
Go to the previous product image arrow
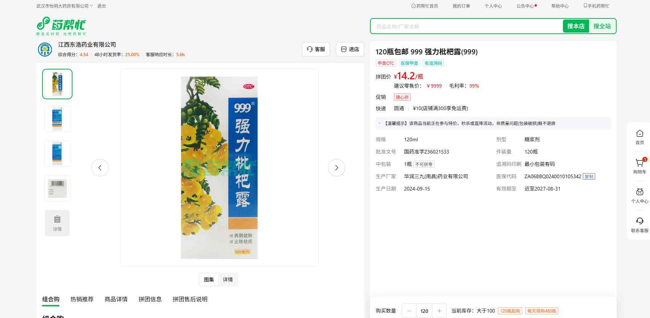pyautogui.click(x=100, y=168)
